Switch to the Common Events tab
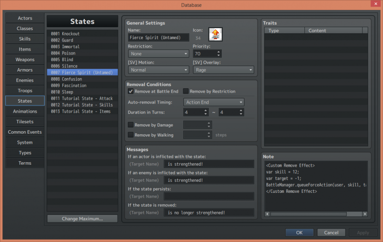The image size is (383, 242). click(x=25, y=132)
